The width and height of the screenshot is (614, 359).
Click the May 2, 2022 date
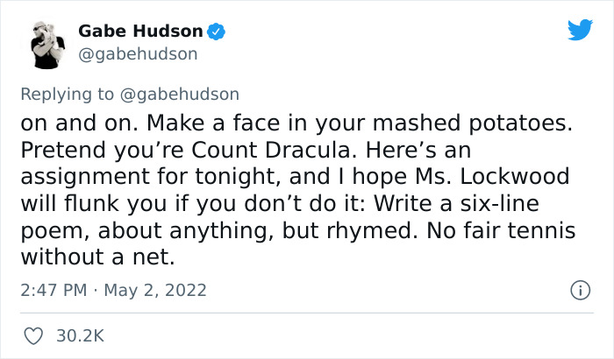[158, 290]
